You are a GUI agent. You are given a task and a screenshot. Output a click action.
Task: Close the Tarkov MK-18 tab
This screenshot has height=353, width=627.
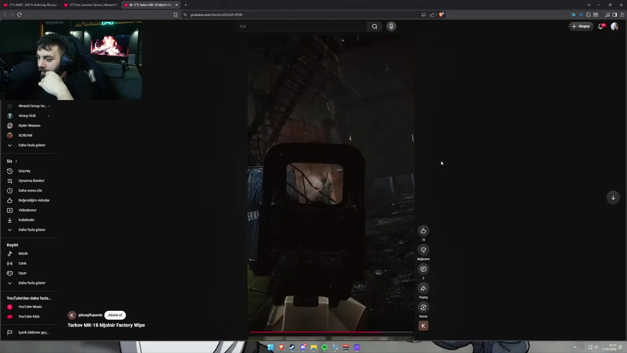(x=177, y=5)
